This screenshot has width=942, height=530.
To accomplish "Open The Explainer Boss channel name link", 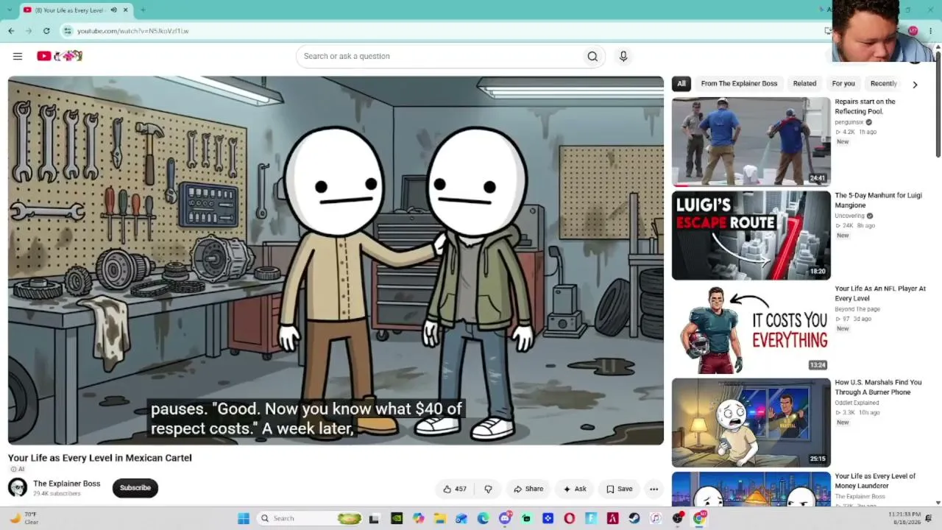I will pyautogui.click(x=67, y=484).
